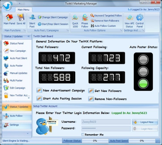Viewport: 162px width, 145px height.
Task: Choose Remove Non-Followers in ribbon
Action: click(x=105, y=21)
